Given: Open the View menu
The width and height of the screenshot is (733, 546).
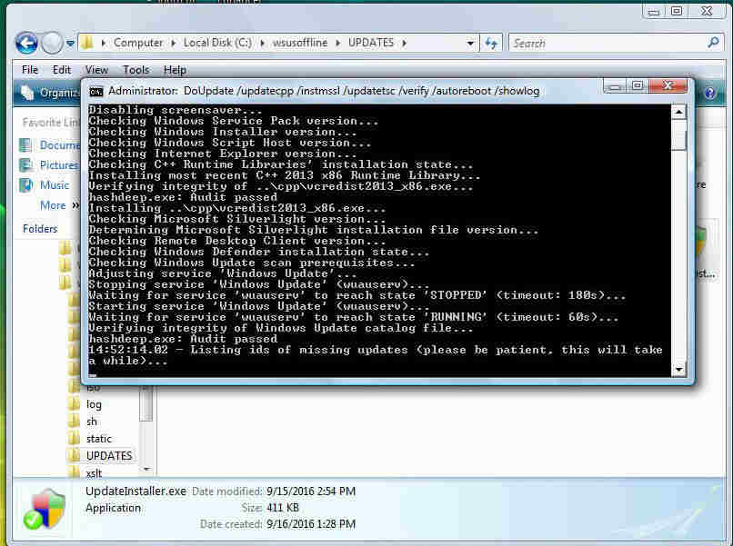Looking at the screenshot, I should click(x=96, y=70).
